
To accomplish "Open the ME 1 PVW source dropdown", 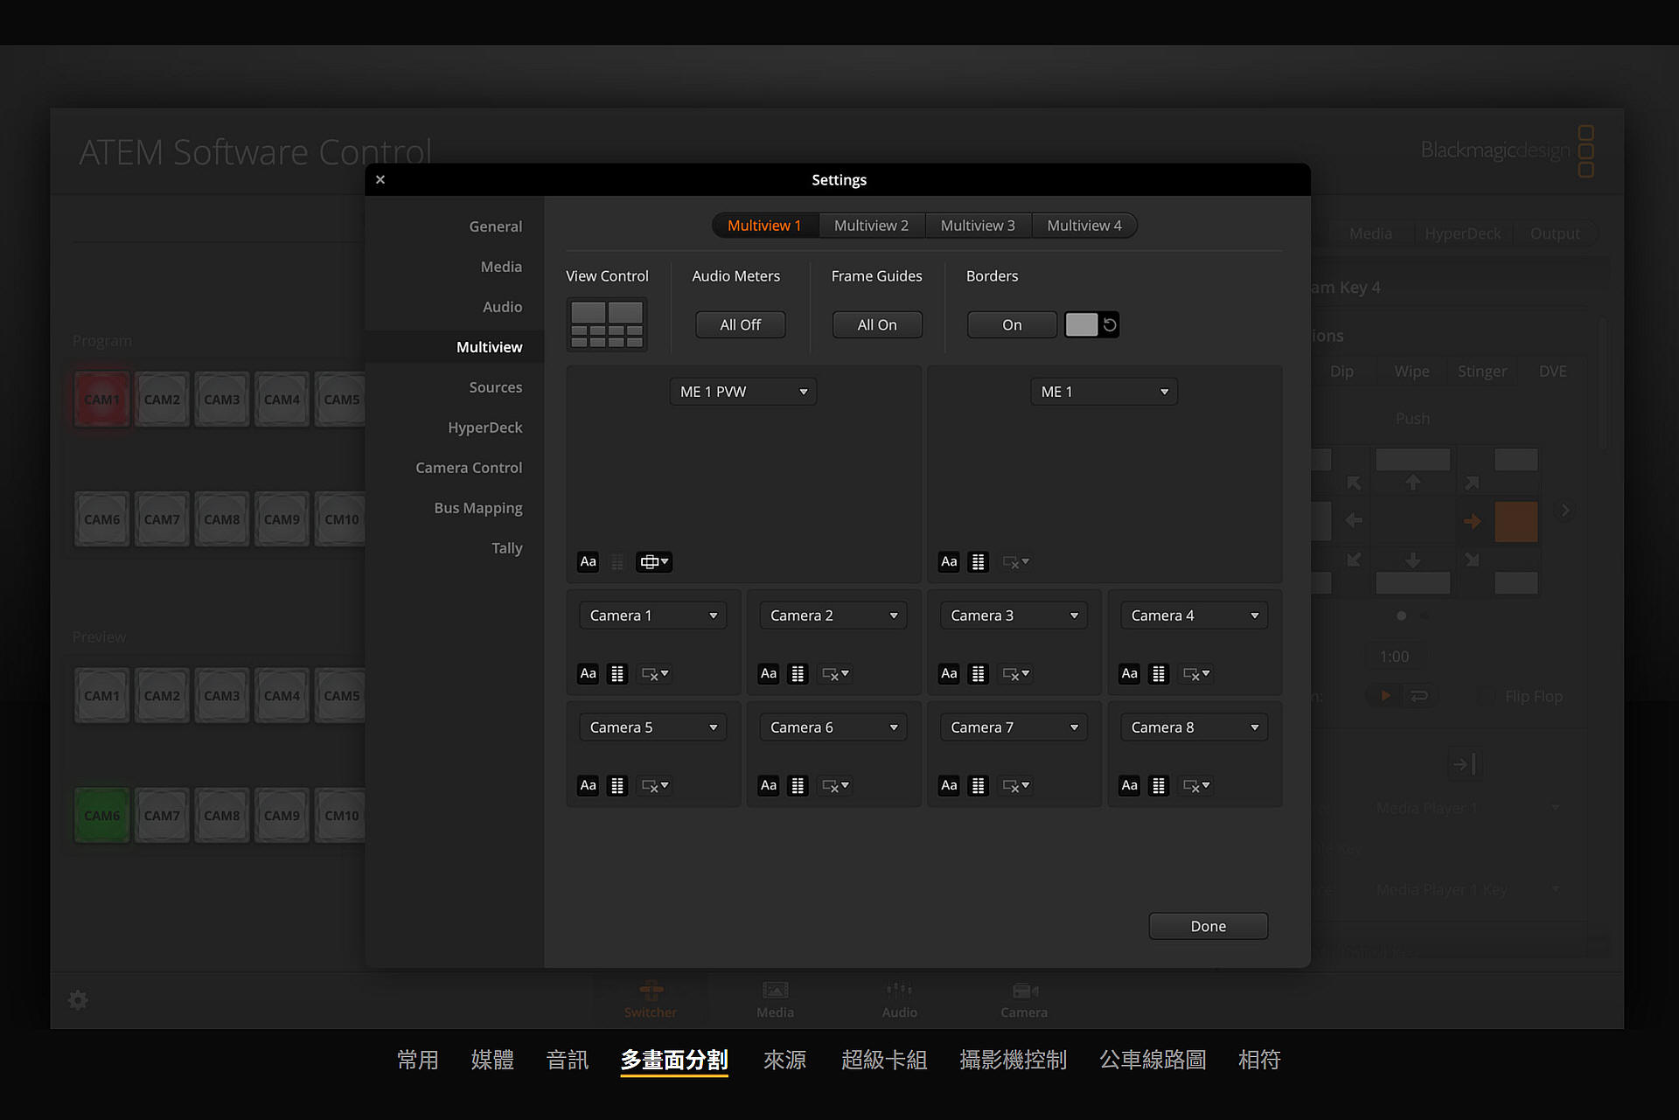I will click(x=743, y=392).
